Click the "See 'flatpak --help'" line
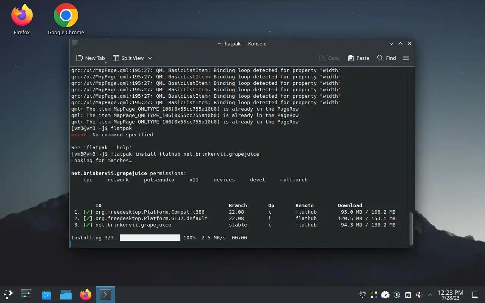The width and height of the screenshot is (485, 303). pos(102,147)
